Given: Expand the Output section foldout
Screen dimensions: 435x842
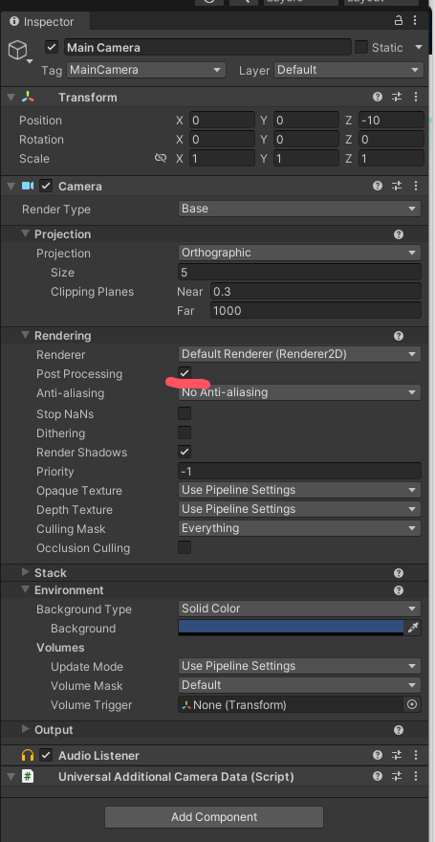Looking at the screenshot, I should pos(25,729).
